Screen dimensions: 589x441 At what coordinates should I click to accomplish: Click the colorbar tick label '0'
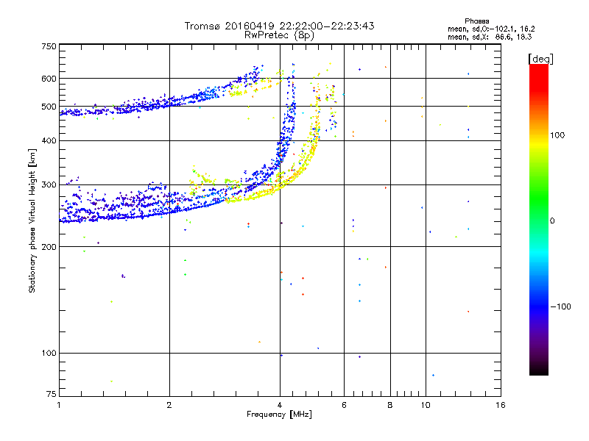click(552, 221)
